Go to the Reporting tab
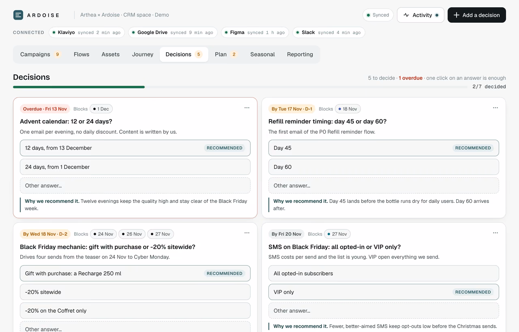The height and width of the screenshot is (332, 519). [x=300, y=54]
